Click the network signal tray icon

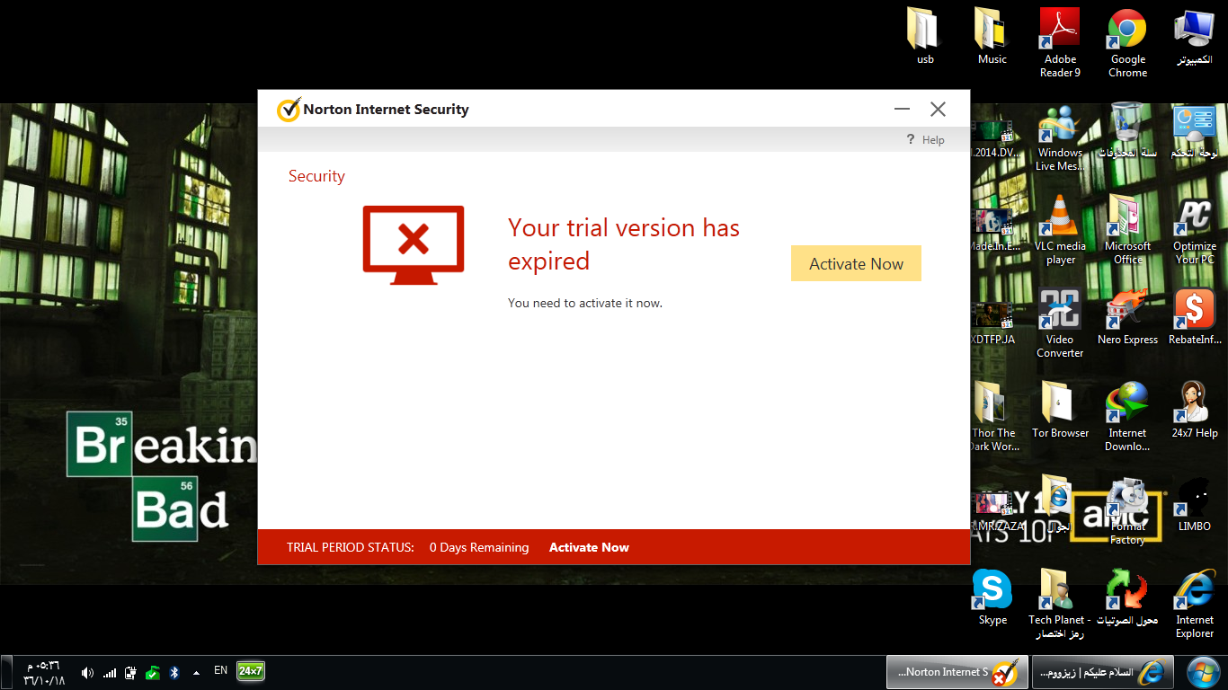click(109, 672)
